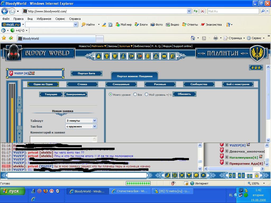Click the stopwatch icon beside the timer

(257, 175)
